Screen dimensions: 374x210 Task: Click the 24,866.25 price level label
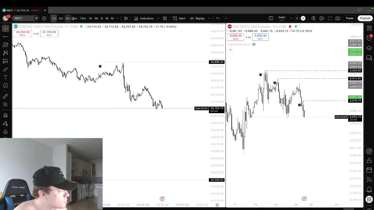217,62
